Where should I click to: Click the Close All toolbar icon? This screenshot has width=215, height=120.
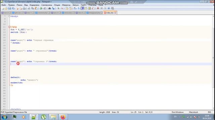pyautogui.click(x=21, y=8)
